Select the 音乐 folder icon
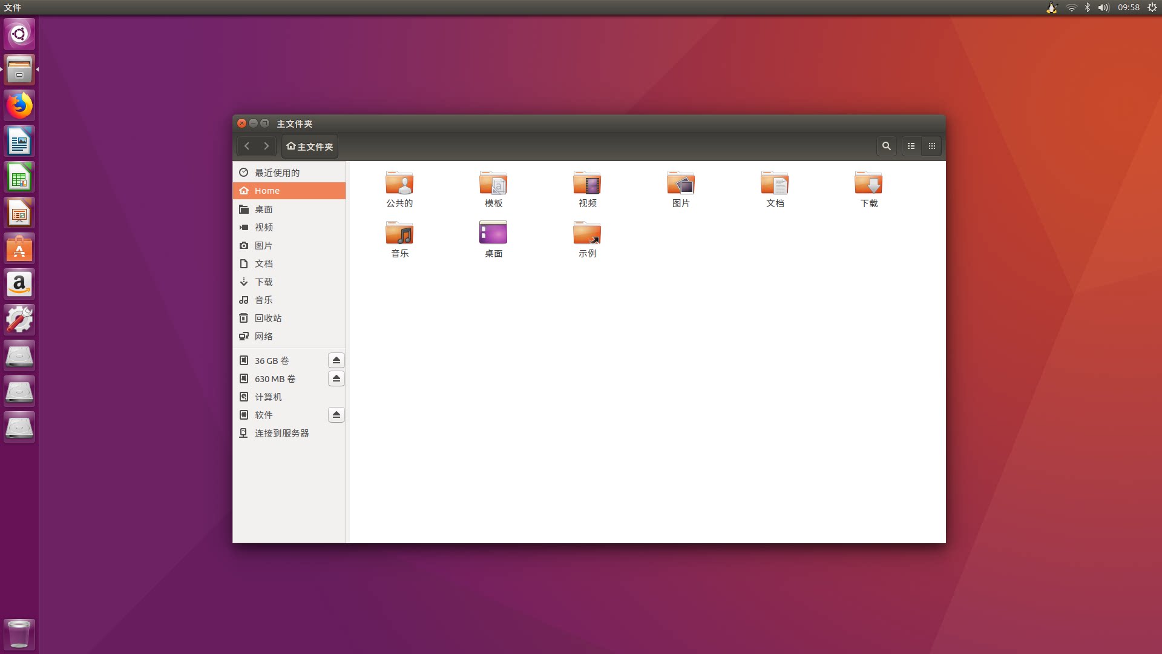Screen dimensions: 1162x654 (x=399, y=233)
